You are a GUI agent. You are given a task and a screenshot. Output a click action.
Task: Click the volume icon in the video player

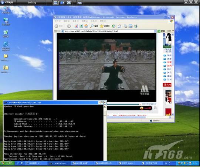142,108
